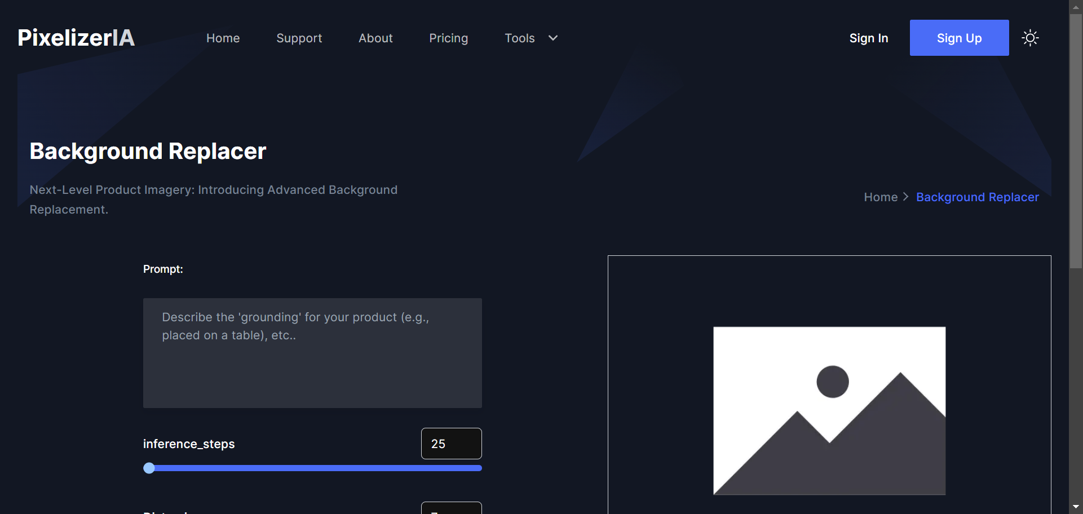
Task: Click the inference_steps slider handle
Action: 149,468
